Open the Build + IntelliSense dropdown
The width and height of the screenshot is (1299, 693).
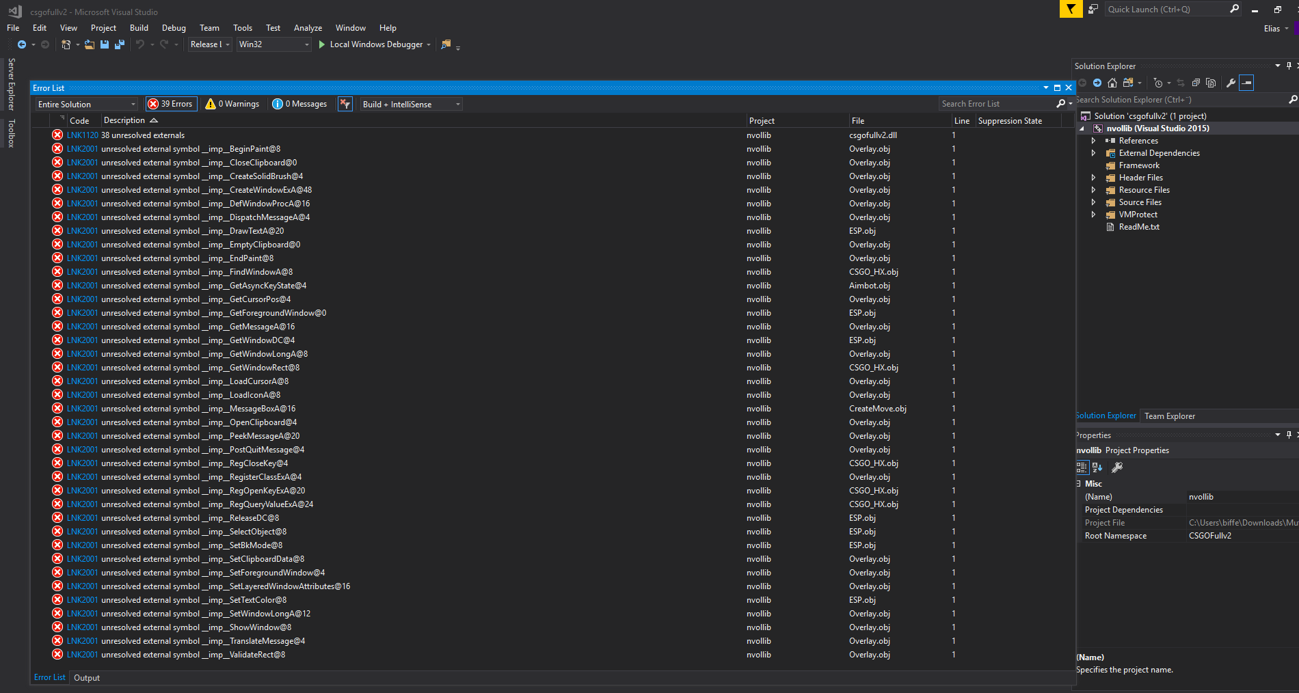412,104
